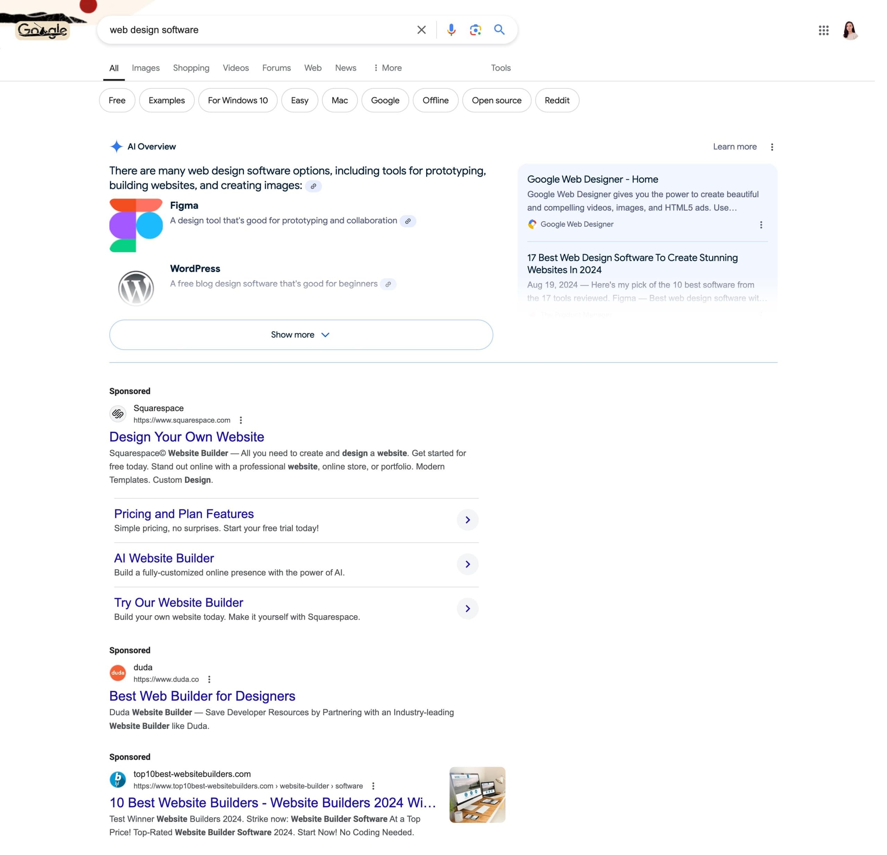Expand Pricing and Plan Features chevron
The image size is (887, 855).
click(467, 520)
